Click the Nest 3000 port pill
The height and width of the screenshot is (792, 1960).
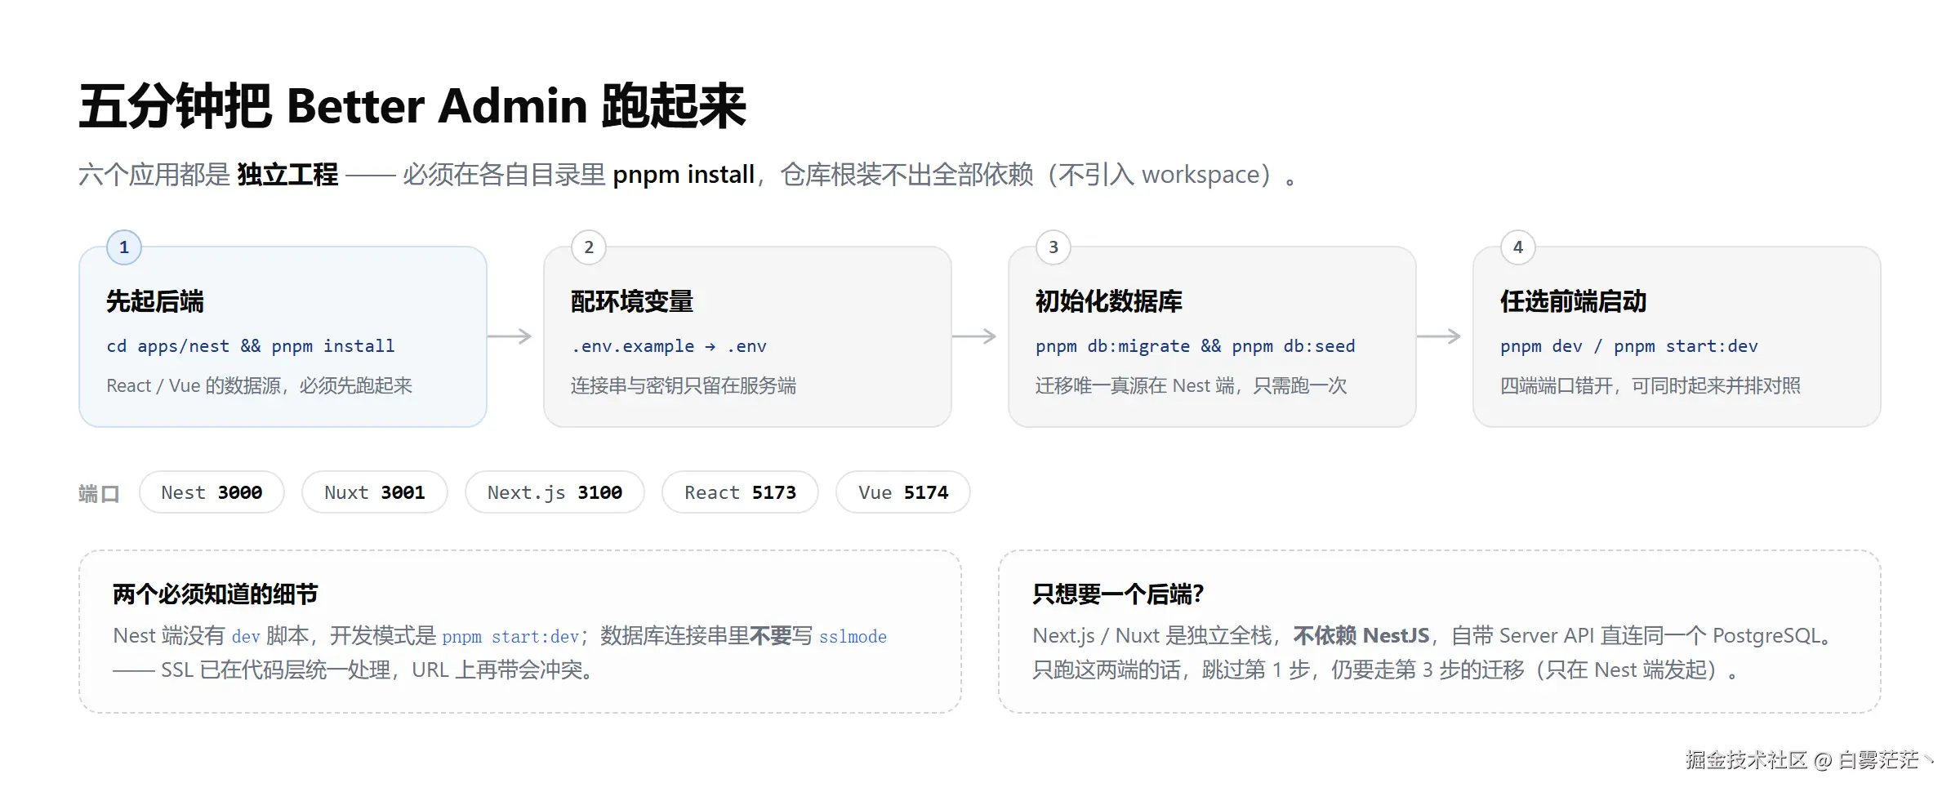tap(212, 492)
